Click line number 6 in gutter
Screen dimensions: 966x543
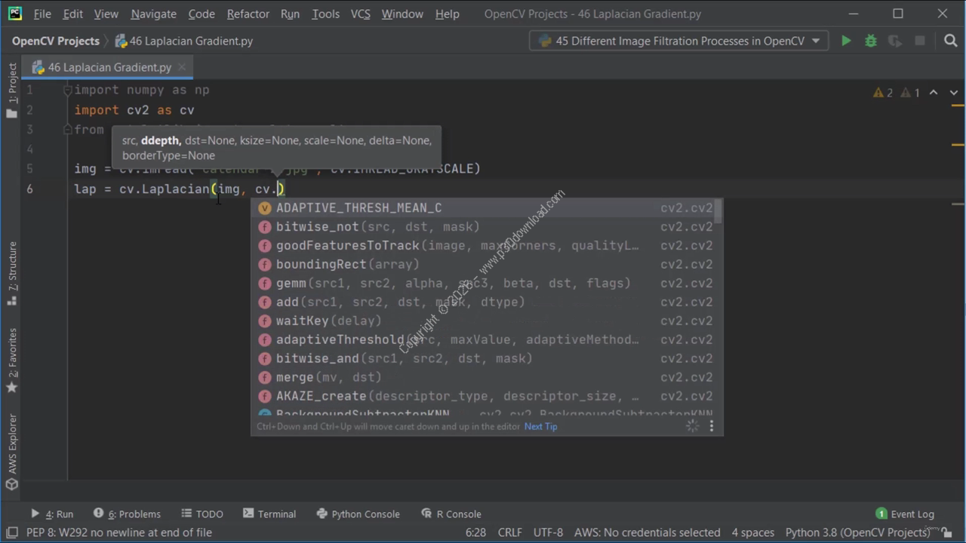point(29,189)
